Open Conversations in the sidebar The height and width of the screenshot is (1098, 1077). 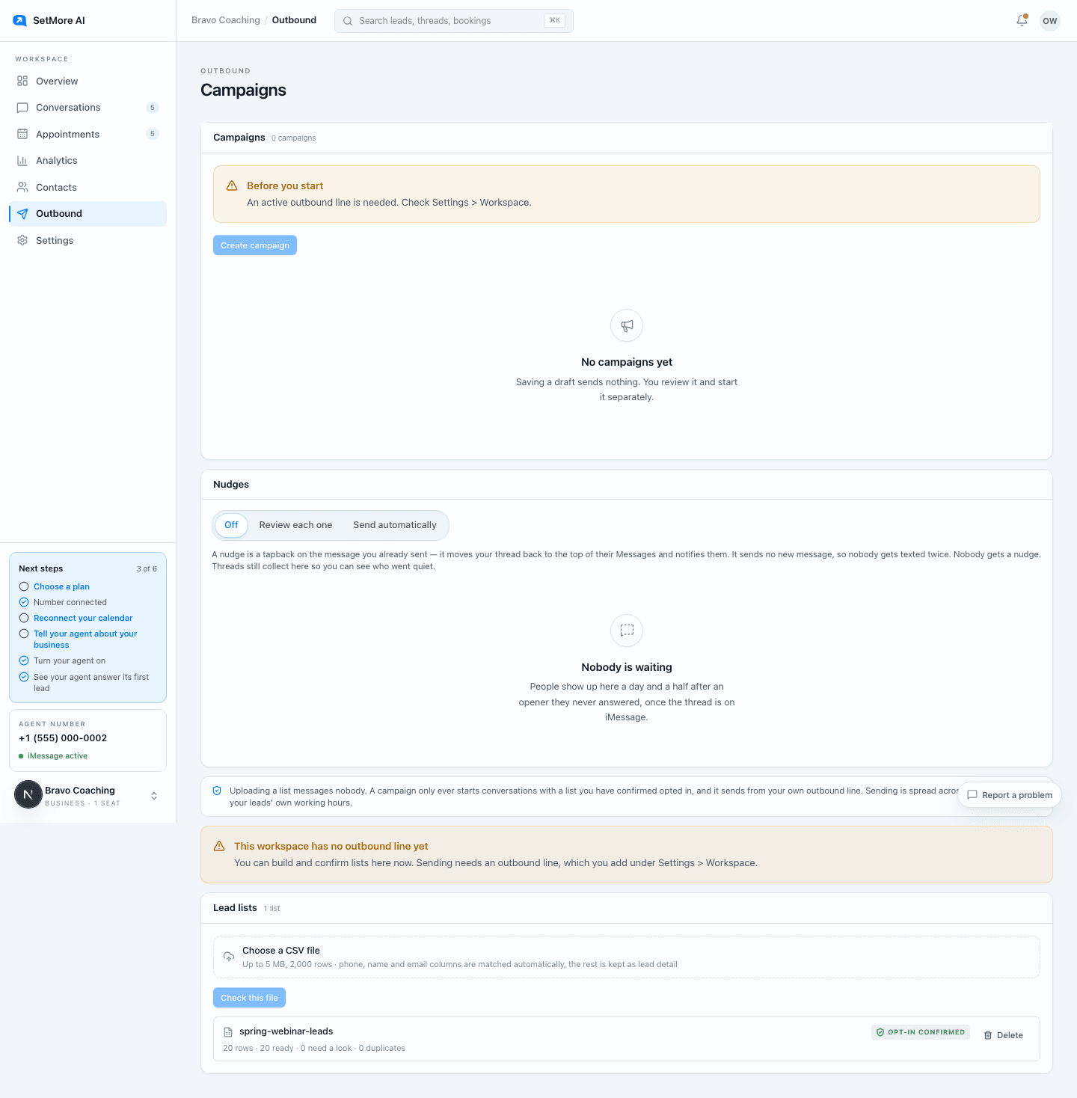click(88, 108)
